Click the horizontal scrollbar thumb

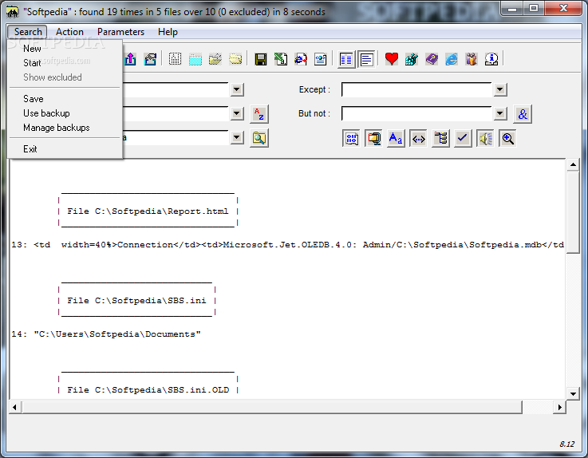point(272,408)
